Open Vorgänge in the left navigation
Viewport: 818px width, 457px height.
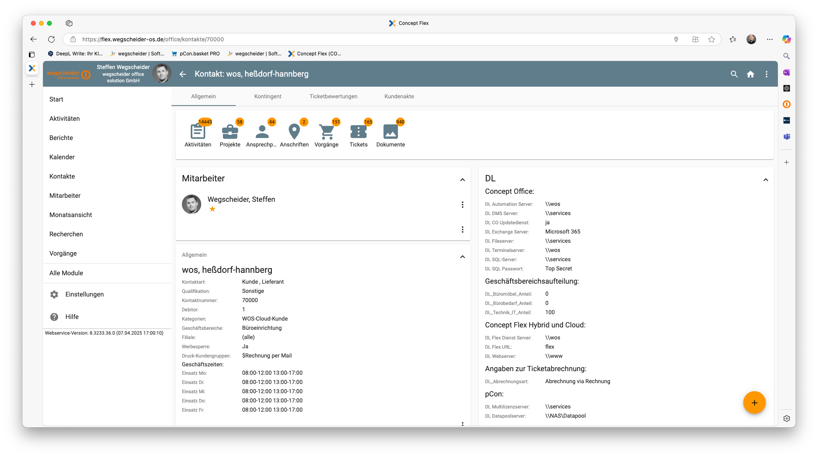click(x=107, y=254)
